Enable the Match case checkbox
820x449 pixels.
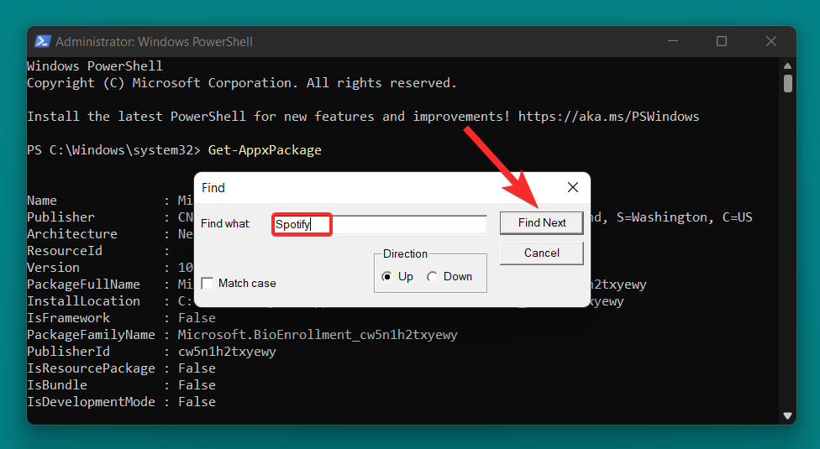pyautogui.click(x=208, y=284)
